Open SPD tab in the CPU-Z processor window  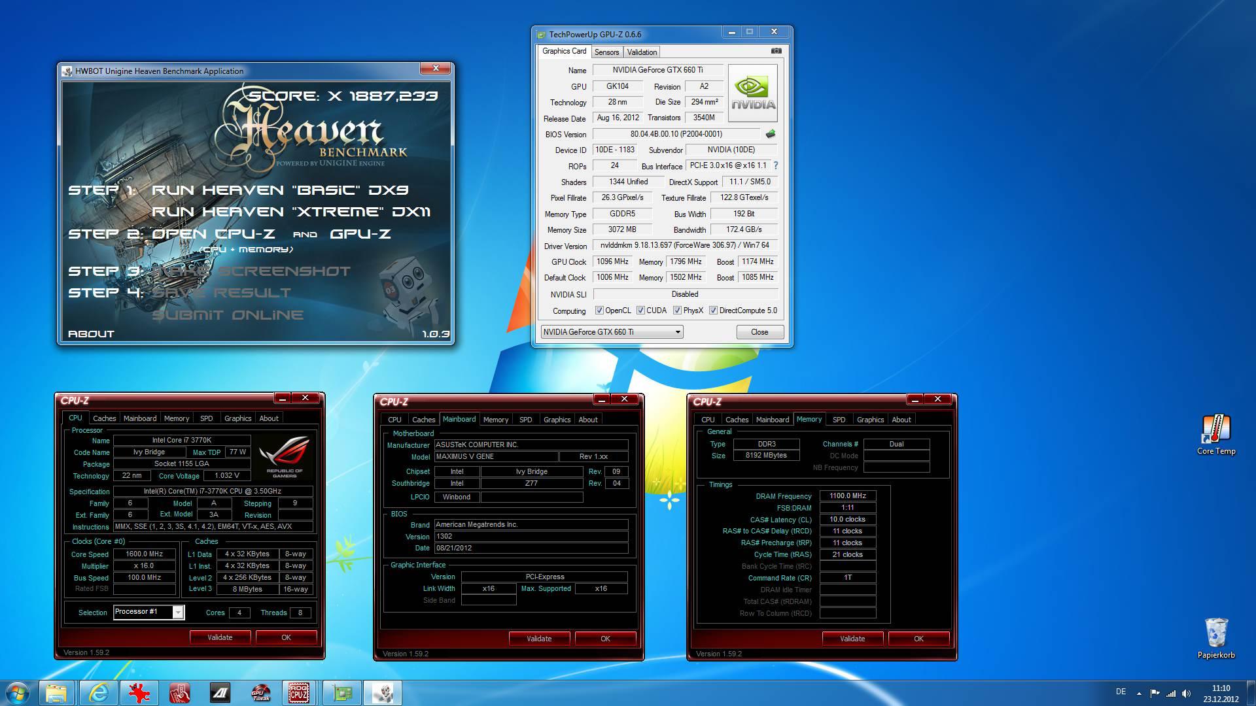click(207, 418)
